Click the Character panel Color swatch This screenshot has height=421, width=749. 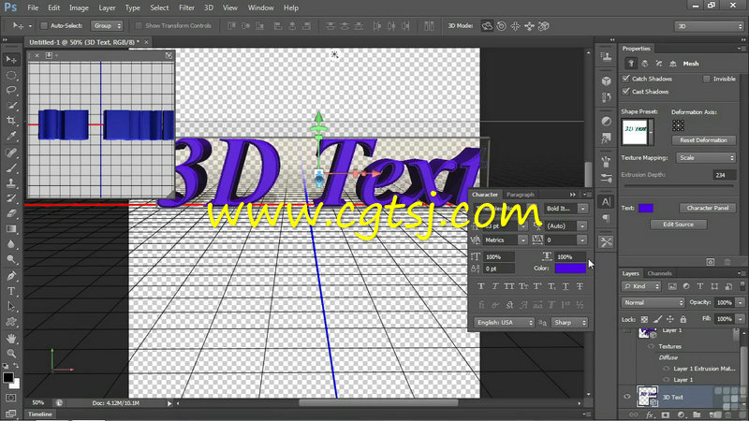[x=570, y=269]
